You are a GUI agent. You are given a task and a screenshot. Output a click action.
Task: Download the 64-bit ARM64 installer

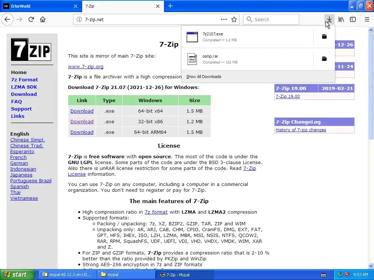pos(82,132)
